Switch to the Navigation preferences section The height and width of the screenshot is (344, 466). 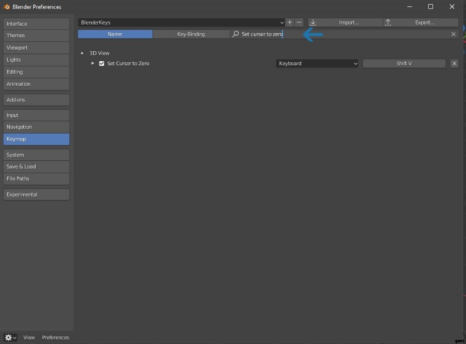click(x=36, y=127)
